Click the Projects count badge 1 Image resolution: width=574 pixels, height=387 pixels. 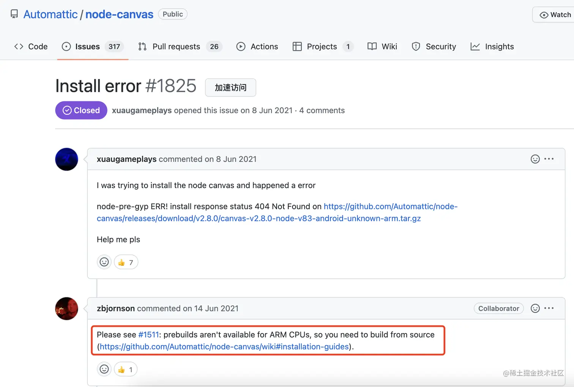click(x=348, y=46)
